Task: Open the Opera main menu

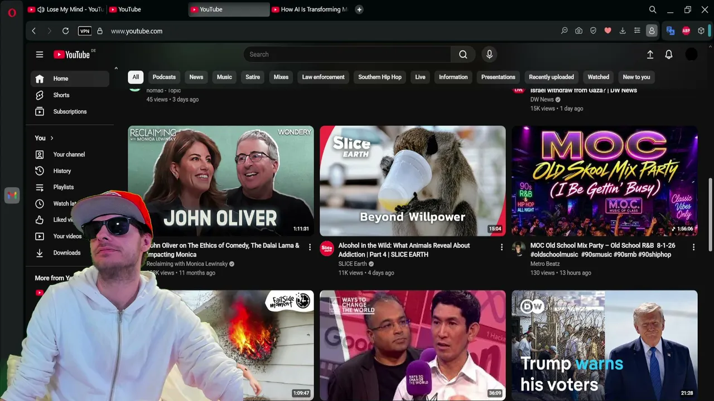Action: pos(12,12)
